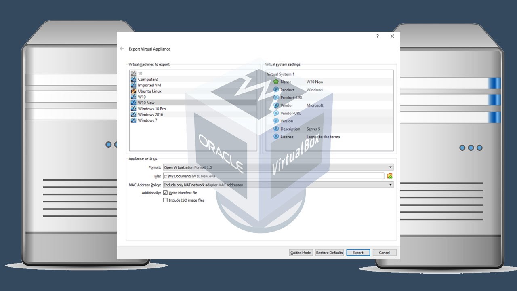This screenshot has height=291, width=517.
Task: Click the Vendor row icon
Action: pos(276,105)
